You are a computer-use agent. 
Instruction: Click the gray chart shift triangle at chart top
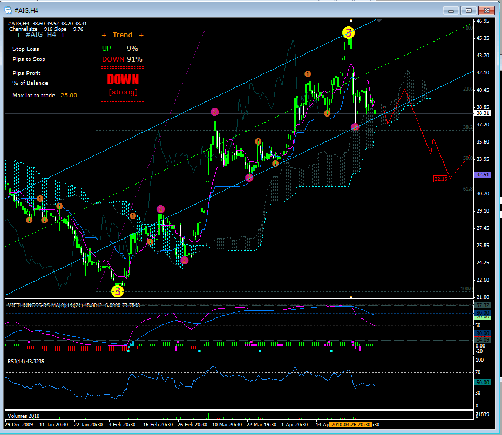pyautogui.click(x=379, y=21)
